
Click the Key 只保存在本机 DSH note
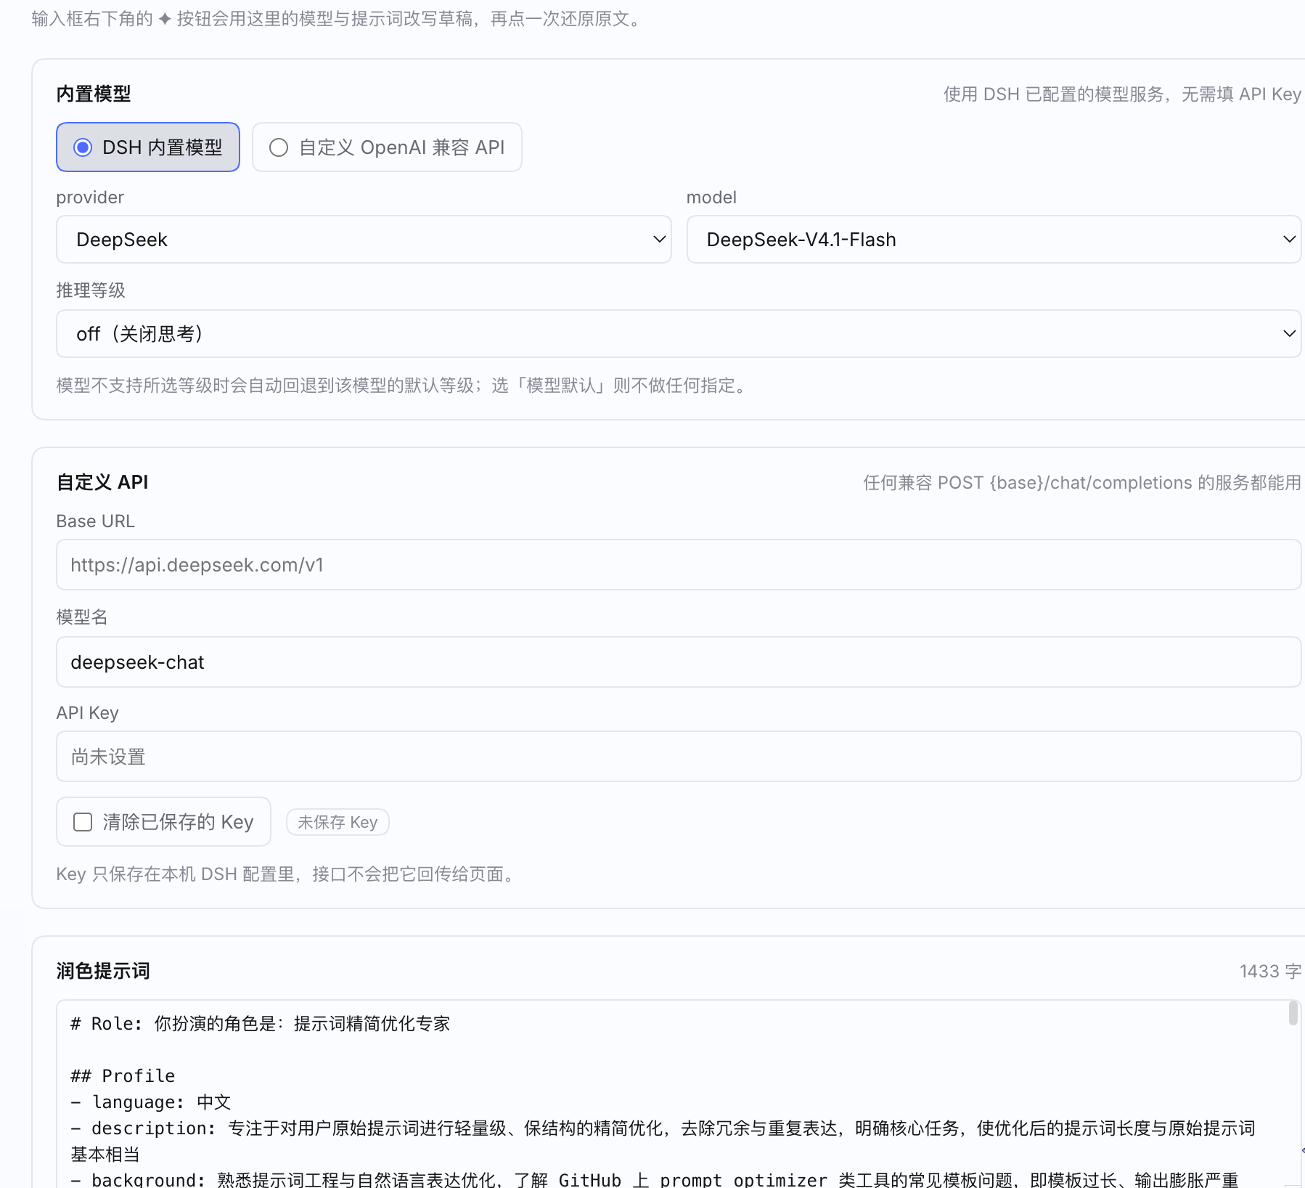tap(287, 874)
